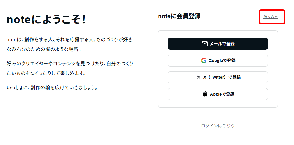Click the いっしょに、創作の輪を広げていきましょう sentence
294x145 pixels.
52,88
